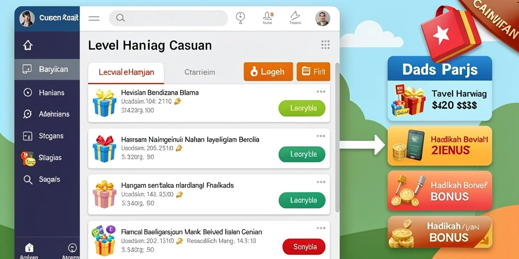Image resolution: width=519 pixels, height=259 pixels.
Task: Open the profile avatar in top bar
Action: (x=322, y=19)
